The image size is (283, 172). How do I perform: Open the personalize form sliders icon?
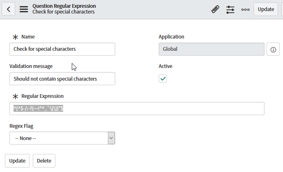coord(230,9)
